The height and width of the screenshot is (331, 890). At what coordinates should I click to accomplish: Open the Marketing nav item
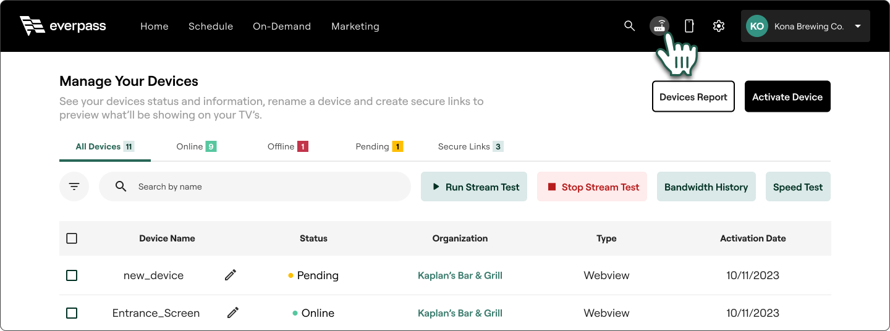pyautogui.click(x=355, y=26)
